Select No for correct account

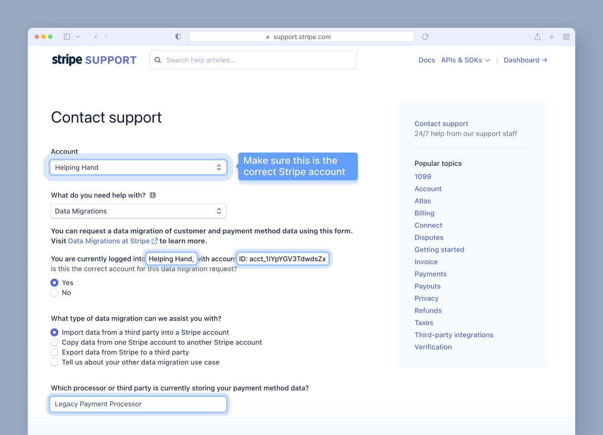click(55, 293)
